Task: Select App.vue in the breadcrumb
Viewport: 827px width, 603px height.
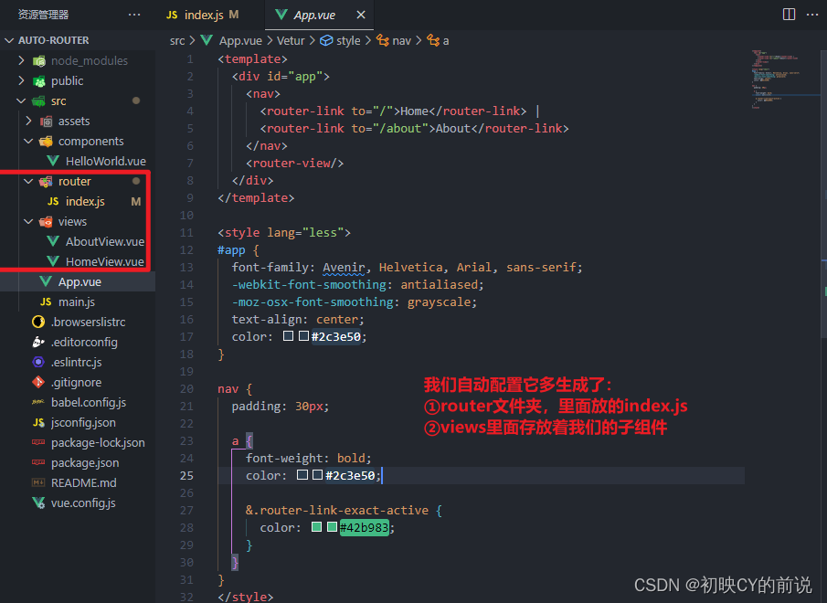Action: (x=240, y=40)
